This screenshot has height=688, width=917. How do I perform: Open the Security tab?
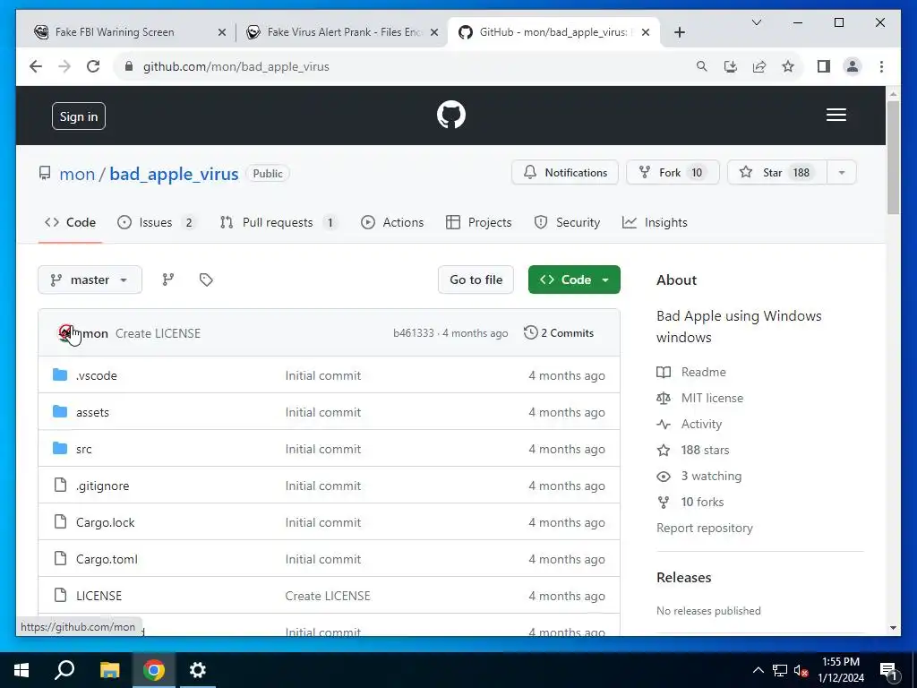(567, 222)
